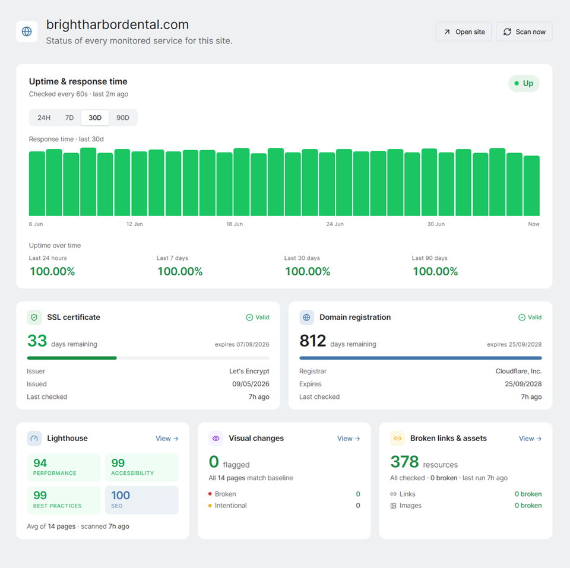Switch chart range to 7D
Screen dimensions: 570x568
tap(69, 118)
